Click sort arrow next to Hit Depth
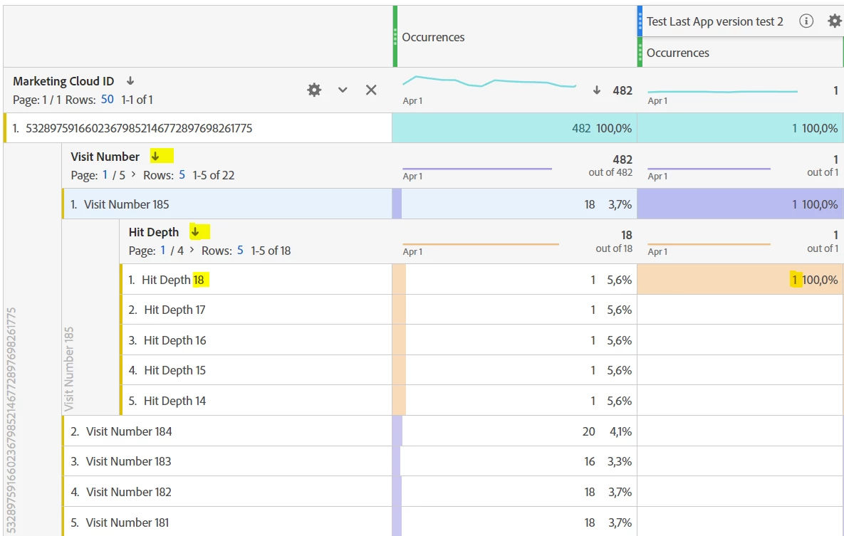Screen dimensions: 844x536 click(x=195, y=232)
